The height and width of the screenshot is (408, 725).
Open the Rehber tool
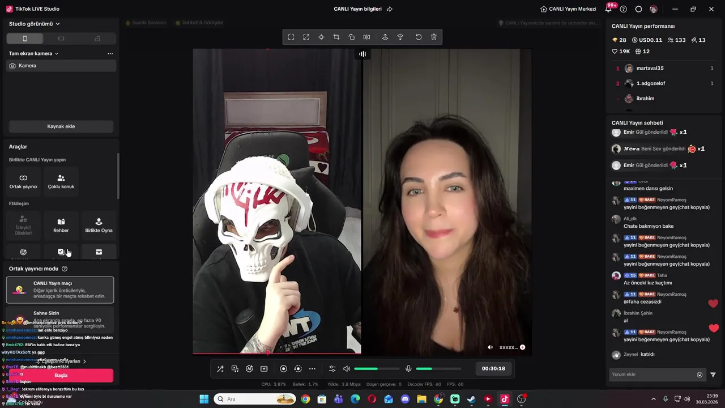click(61, 225)
